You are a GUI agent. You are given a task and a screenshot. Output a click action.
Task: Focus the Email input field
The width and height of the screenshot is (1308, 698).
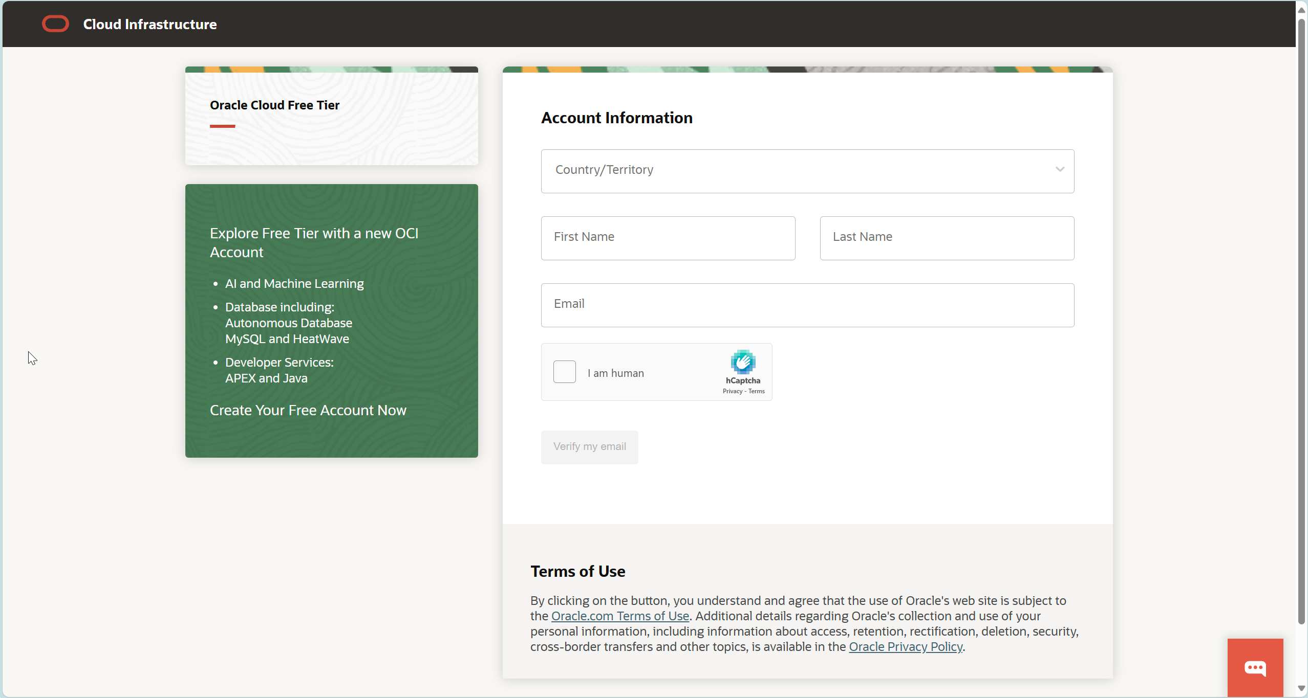(x=807, y=305)
